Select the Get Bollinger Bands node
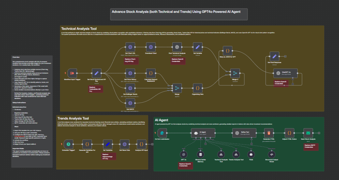This screenshot has height=180, width=339. [x=130, y=88]
